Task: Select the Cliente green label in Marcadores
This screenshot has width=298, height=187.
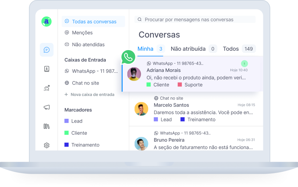Action: (76, 133)
